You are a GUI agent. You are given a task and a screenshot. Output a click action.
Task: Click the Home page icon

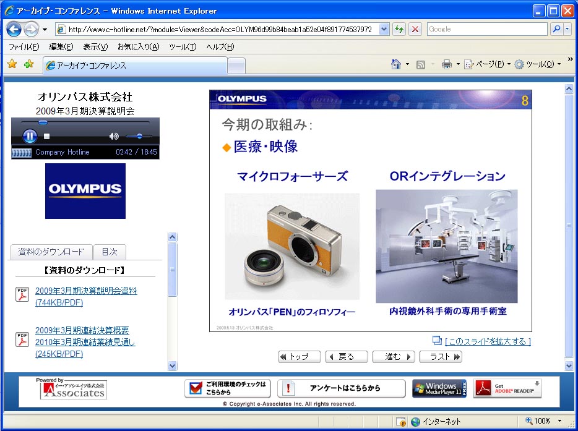tap(396, 64)
